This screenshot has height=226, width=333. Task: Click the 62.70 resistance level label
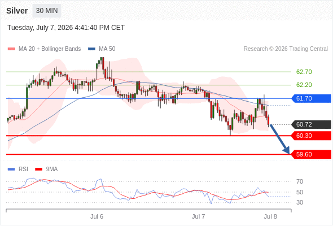pos(304,72)
